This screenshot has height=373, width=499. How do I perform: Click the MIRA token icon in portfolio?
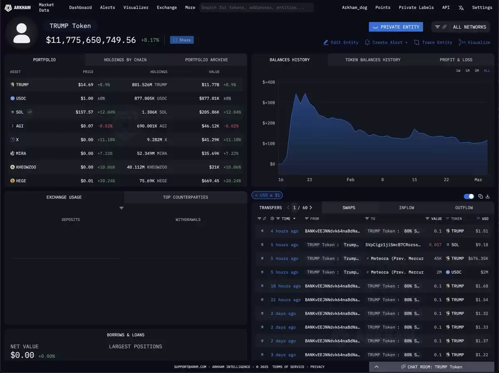12,153
